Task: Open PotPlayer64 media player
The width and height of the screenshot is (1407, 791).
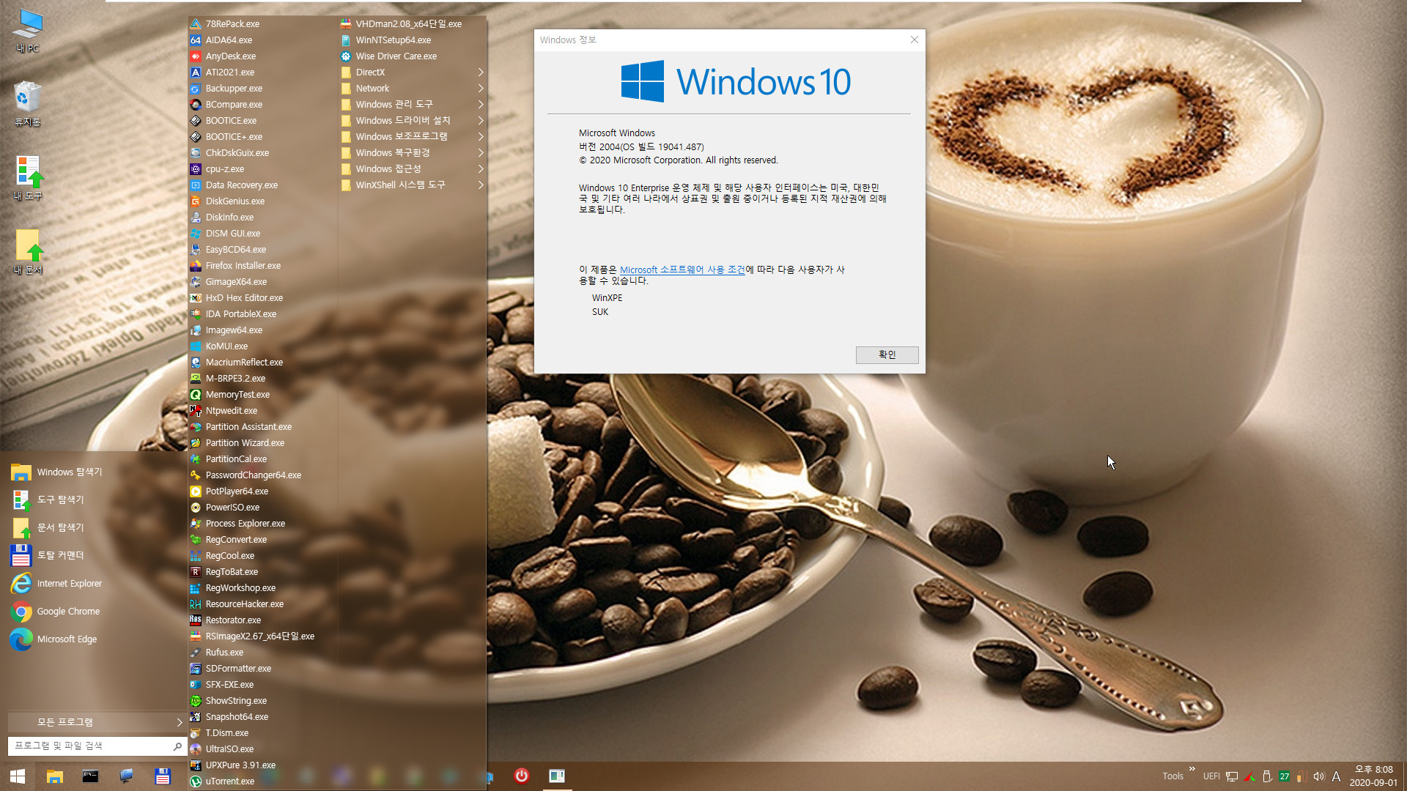Action: 237,491
